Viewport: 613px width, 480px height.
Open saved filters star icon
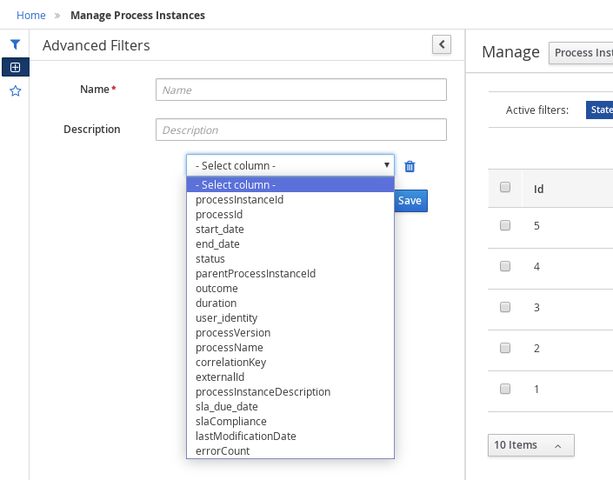16,91
